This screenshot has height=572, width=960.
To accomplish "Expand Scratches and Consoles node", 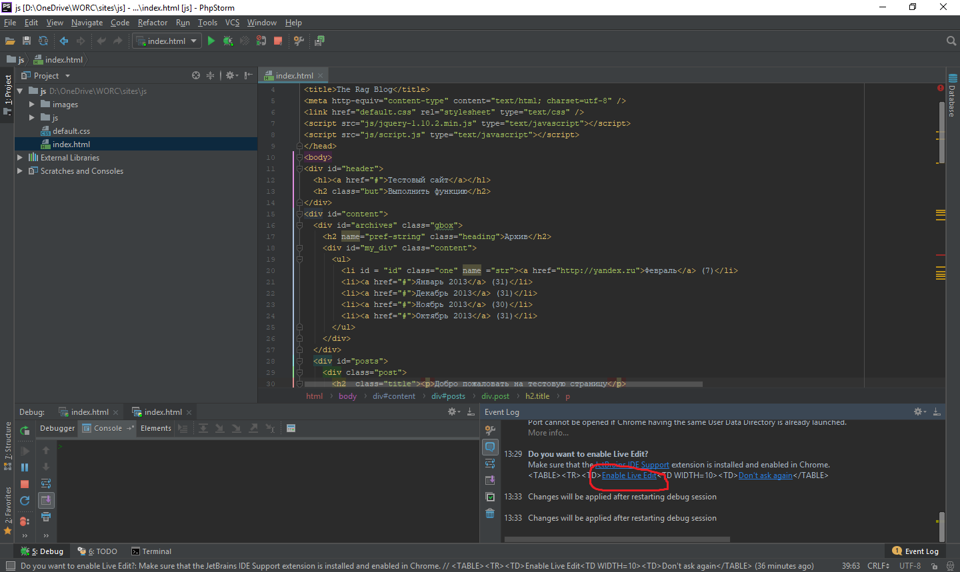I will pos(20,171).
